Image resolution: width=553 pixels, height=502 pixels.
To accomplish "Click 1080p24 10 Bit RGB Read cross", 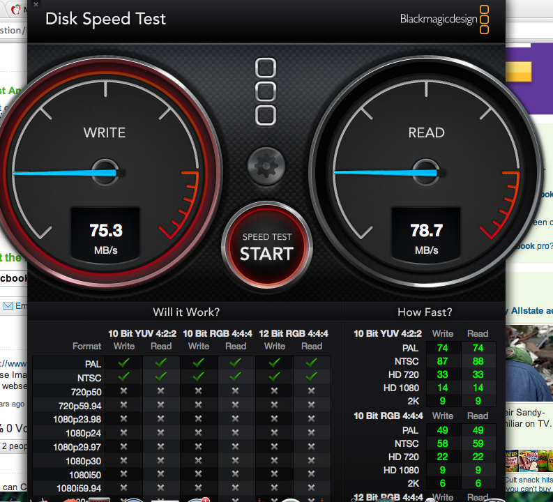I will click(236, 432).
